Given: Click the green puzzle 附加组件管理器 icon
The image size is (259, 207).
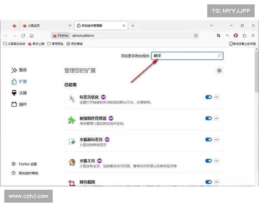Looking at the screenshot, I should click(x=72, y=120).
